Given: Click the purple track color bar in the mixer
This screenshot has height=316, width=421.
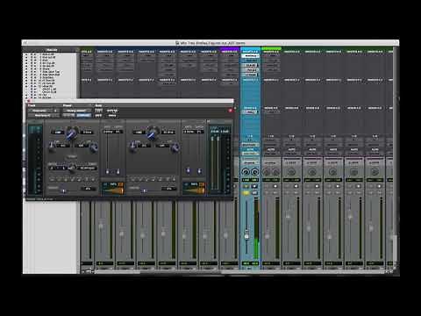Looking at the screenshot, I should coord(230,48).
